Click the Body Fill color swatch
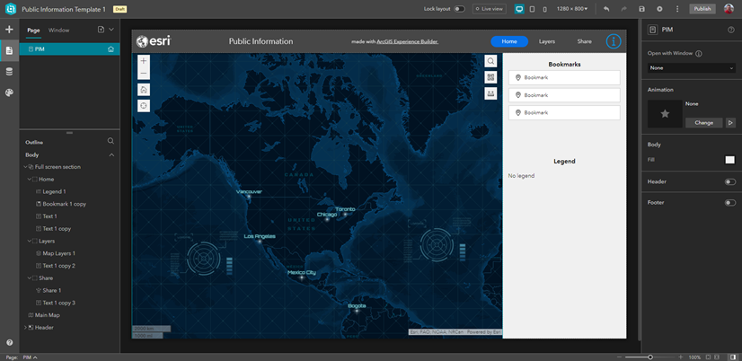This screenshot has width=742, height=361. click(x=729, y=160)
